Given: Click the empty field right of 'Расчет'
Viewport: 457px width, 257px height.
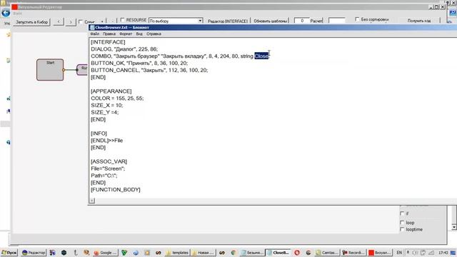Looking at the screenshot, I should [x=336, y=21].
